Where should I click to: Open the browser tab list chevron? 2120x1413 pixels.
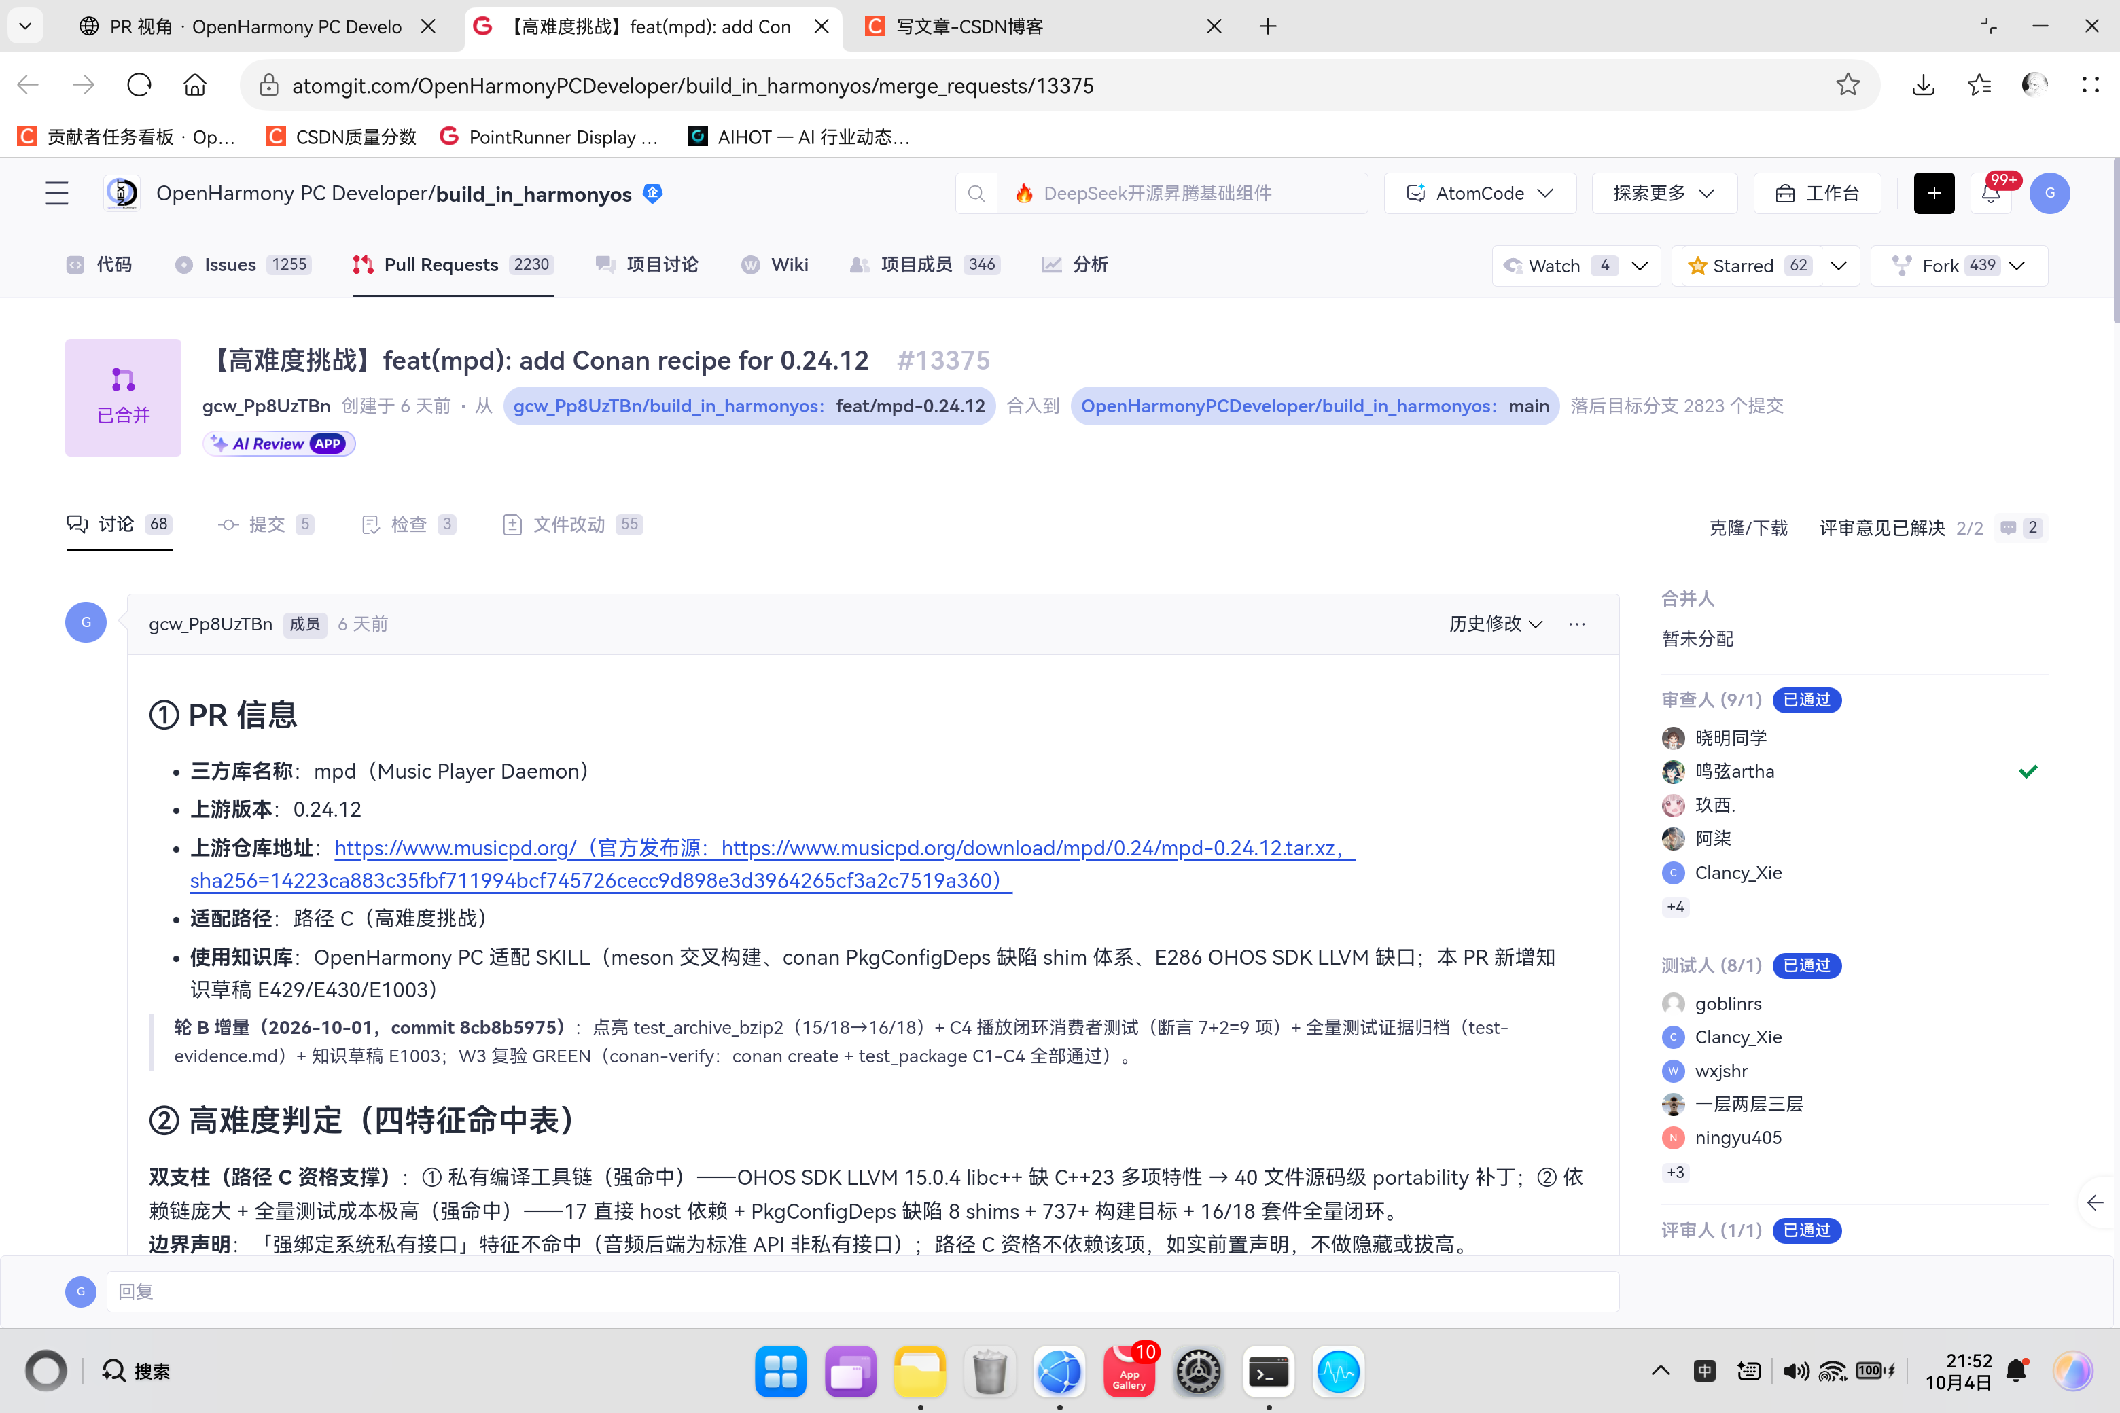pyautogui.click(x=25, y=26)
